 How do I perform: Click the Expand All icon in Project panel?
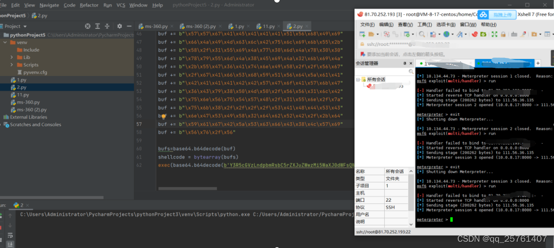tap(98, 26)
